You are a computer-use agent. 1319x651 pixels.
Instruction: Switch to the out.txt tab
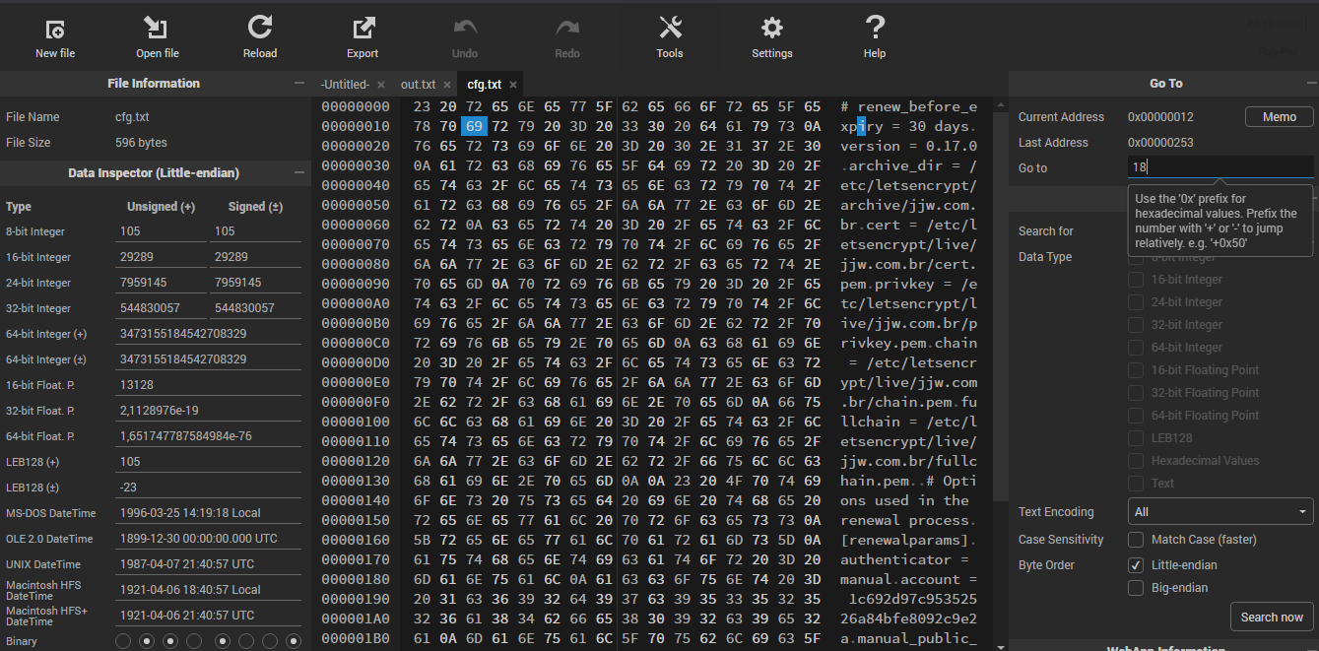(x=418, y=85)
